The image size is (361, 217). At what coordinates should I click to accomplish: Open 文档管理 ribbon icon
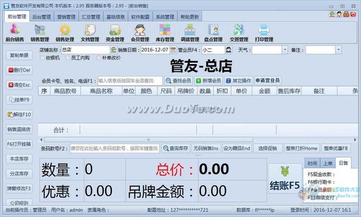90,32
